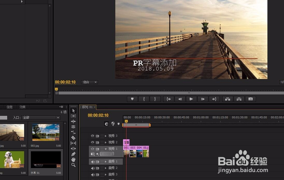Select clip 004 on 视频 1

point(139,152)
